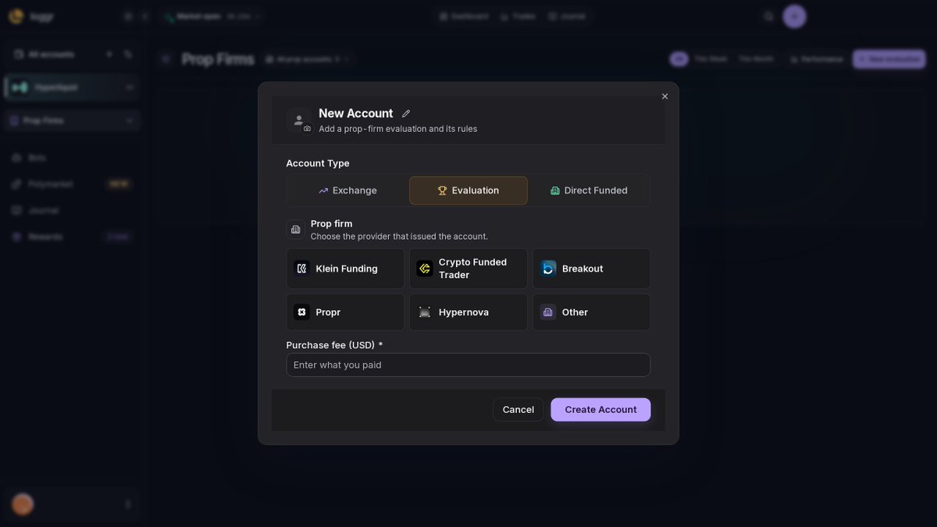The height and width of the screenshot is (527, 937).
Task: Click the building icon beside Prop firm
Action: point(295,230)
